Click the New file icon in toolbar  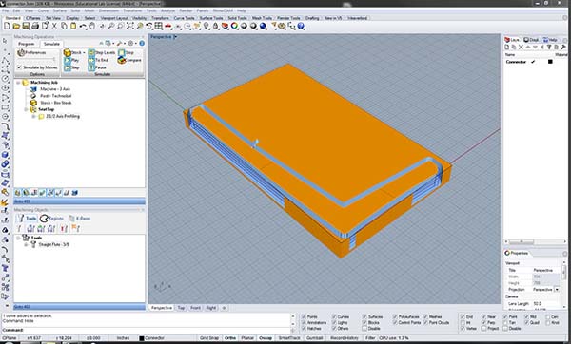tap(7, 26)
